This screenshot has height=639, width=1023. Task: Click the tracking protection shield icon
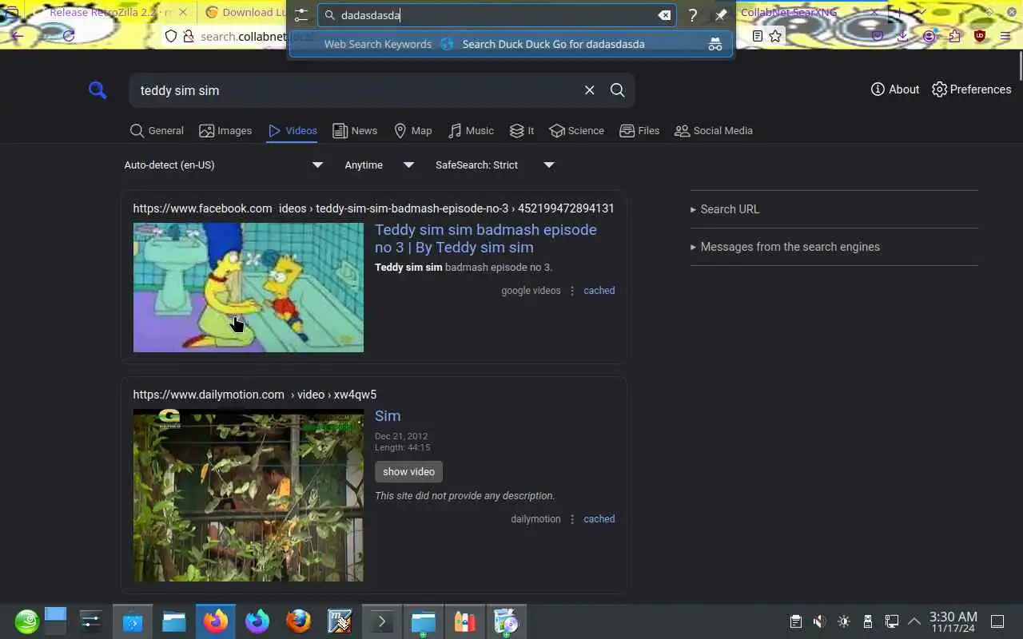[170, 36]
